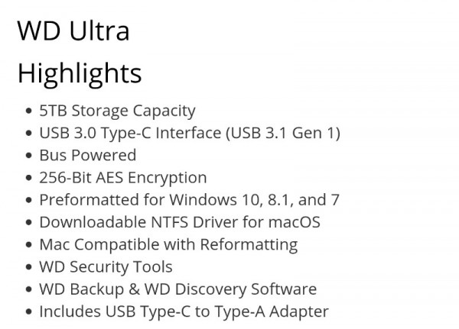Click WD Backup & WD Discovery Software
The width and height of the screenshot is (459, 329).
point(178,289)
